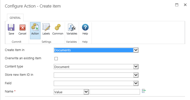Image resolution: width=190 pixels, height=100 pixels.
Task: Expand the Name Value type dropdown
Action: pyautogui.click(x=86, y=92)
